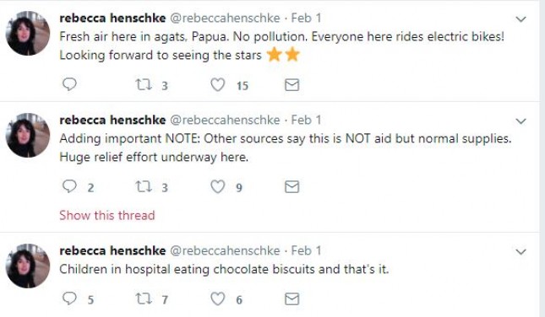545x317 pixels.
Task: Open @rebeccahenschke handle on first tweet
Action: pyautogui.click(x=225, y=18)
